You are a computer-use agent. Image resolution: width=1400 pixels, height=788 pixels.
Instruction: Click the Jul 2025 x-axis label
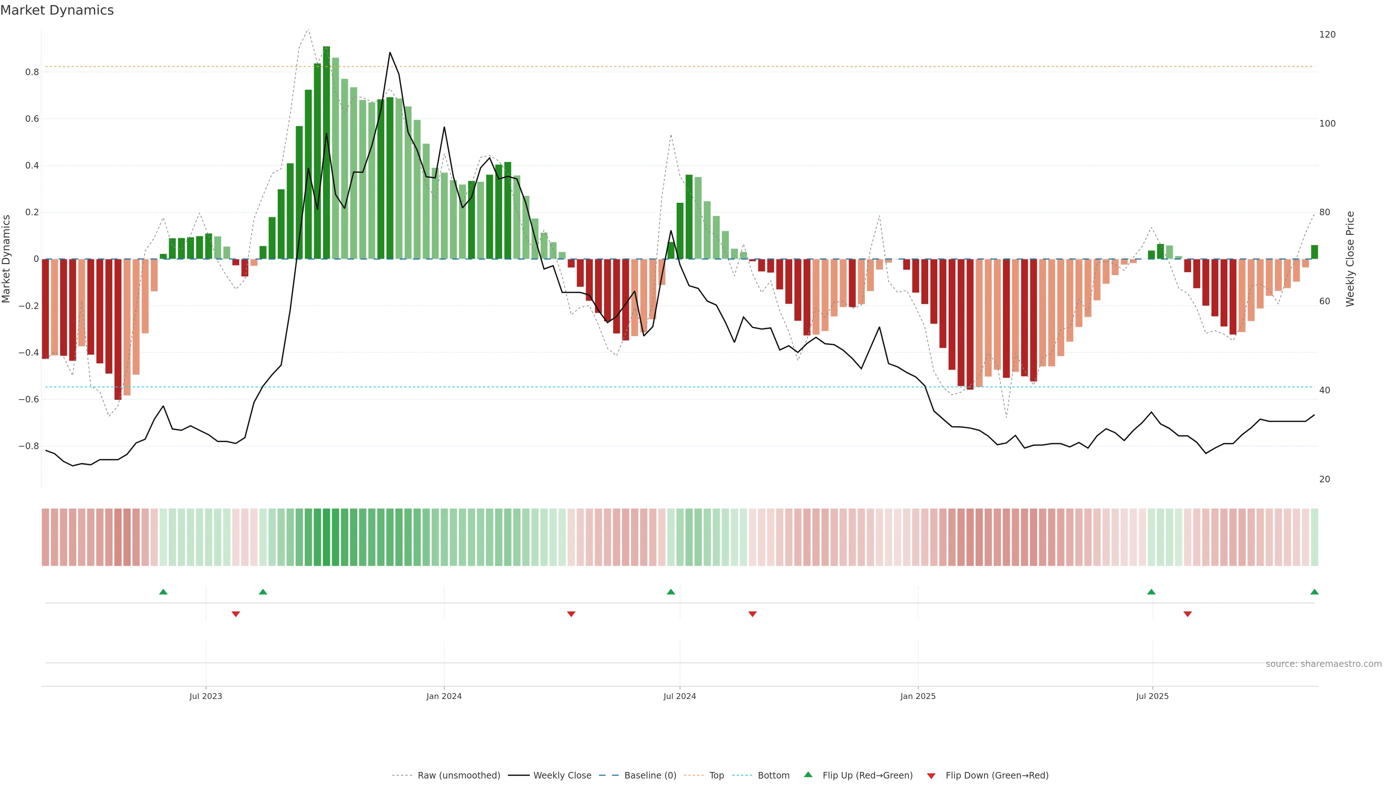[1152, 696]
